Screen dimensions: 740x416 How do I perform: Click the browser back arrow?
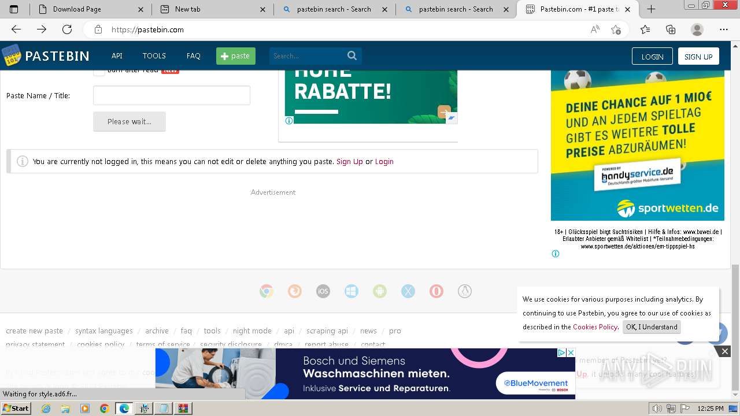coord(16,29)
